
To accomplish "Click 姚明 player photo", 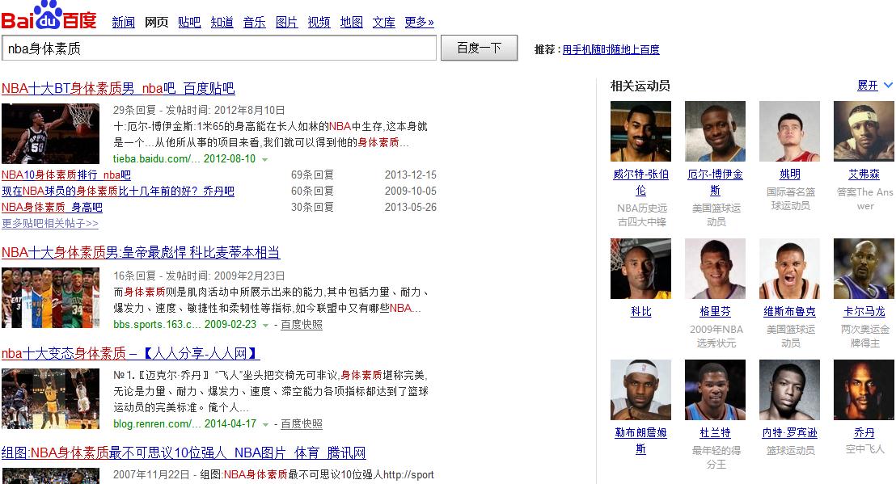I will point(790,131).
